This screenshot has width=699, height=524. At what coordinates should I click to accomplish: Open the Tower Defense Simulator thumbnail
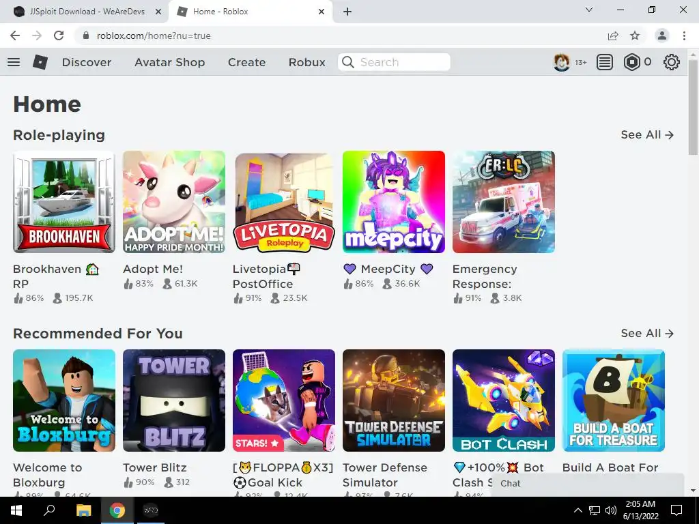(394, 400)
